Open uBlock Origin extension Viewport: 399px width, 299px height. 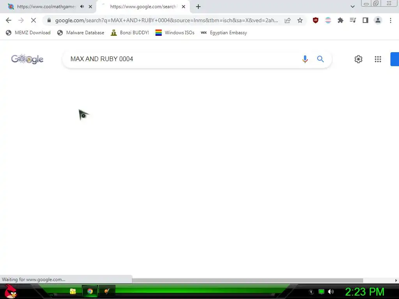pyautogui.click(x=316, y=20)
